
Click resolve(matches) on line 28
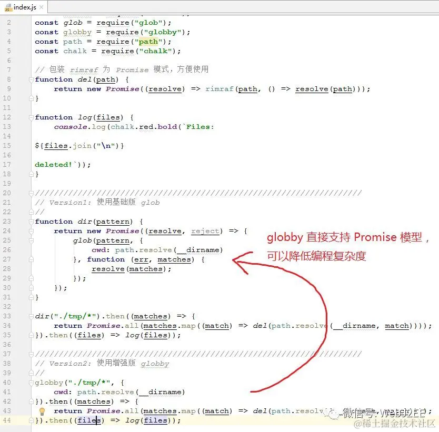[129, 269]
